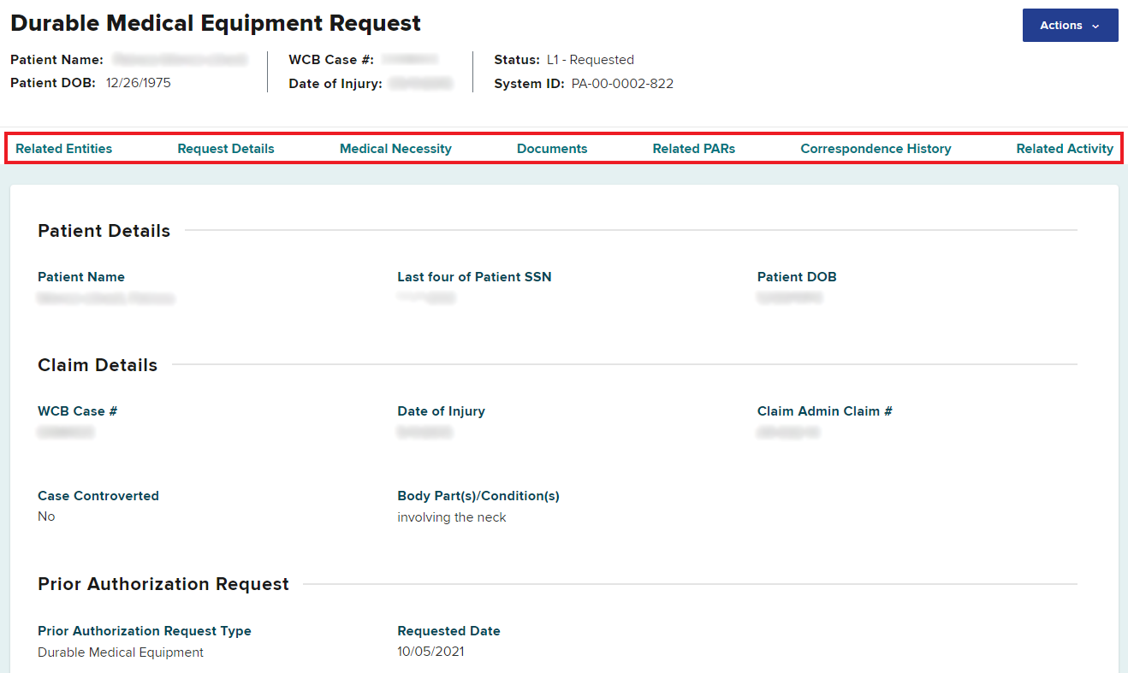
Task: Open the Actions dropdown button
Action: point(1070,26)
